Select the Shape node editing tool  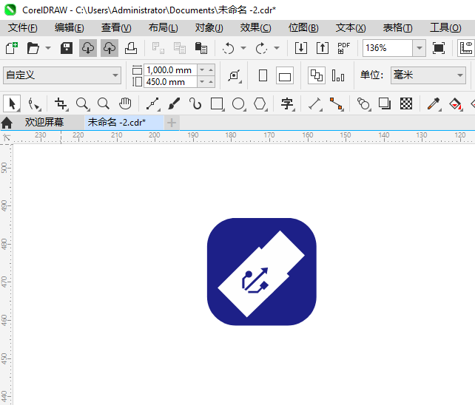(33, 104)
